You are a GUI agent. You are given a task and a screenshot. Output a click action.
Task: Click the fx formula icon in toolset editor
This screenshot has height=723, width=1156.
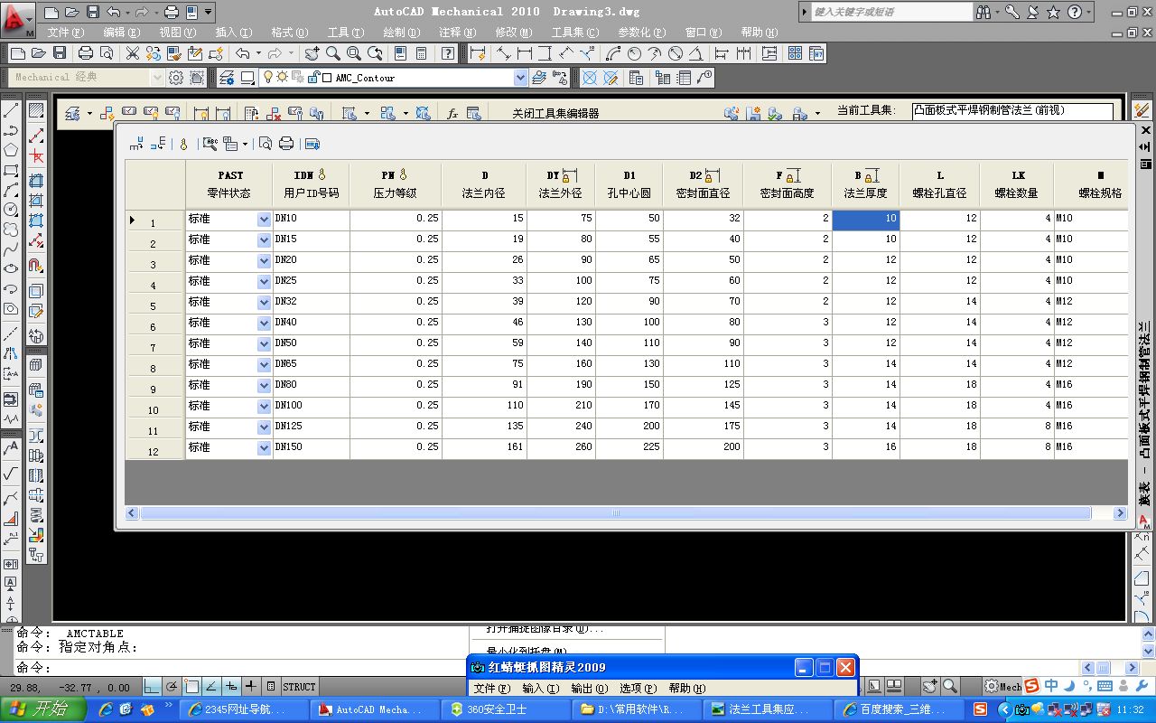tap(452, 114)
